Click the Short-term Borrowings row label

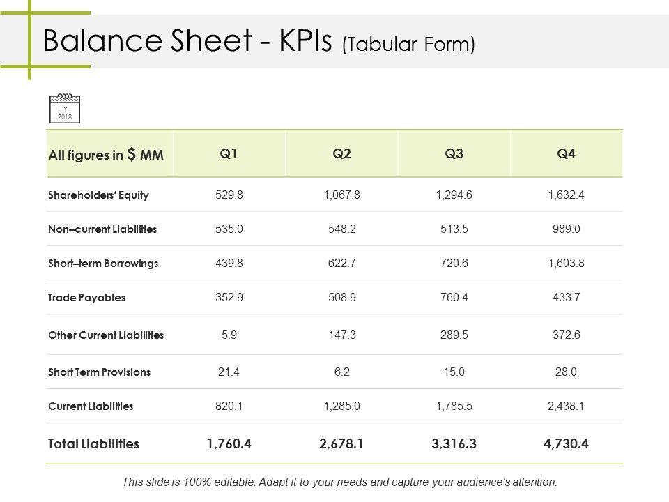pyautogui.click(x=103, y=264)
